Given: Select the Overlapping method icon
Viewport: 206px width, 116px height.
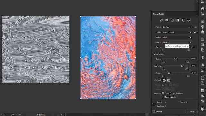Looking at the screenshot, I should click(x=169, y=80).
